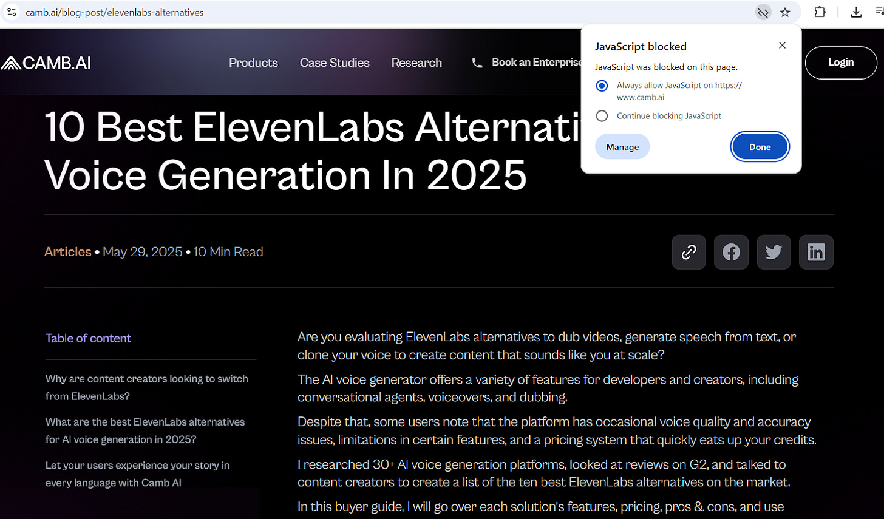This screenshot has height=519, width=884.
Task: Click paragraph starting In this buyer guide
Action: [540, 507]
